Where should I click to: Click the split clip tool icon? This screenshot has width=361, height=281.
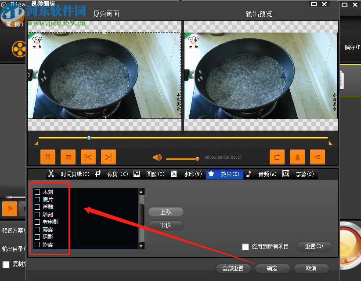pyautogui.click(x=108, y=157)
